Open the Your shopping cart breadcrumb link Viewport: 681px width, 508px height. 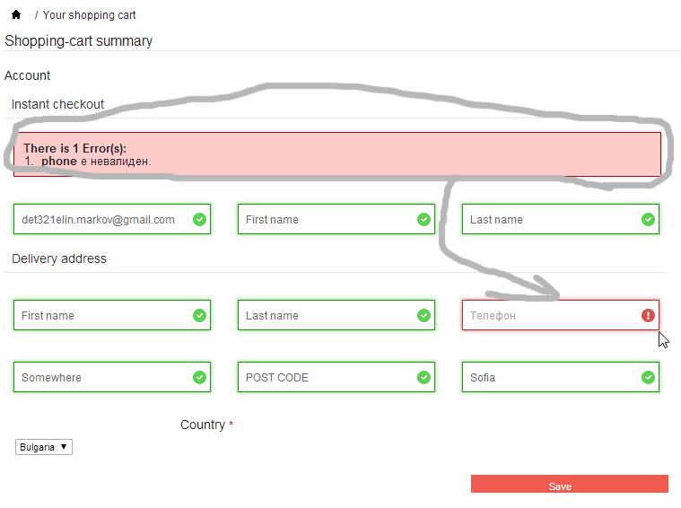90,15
